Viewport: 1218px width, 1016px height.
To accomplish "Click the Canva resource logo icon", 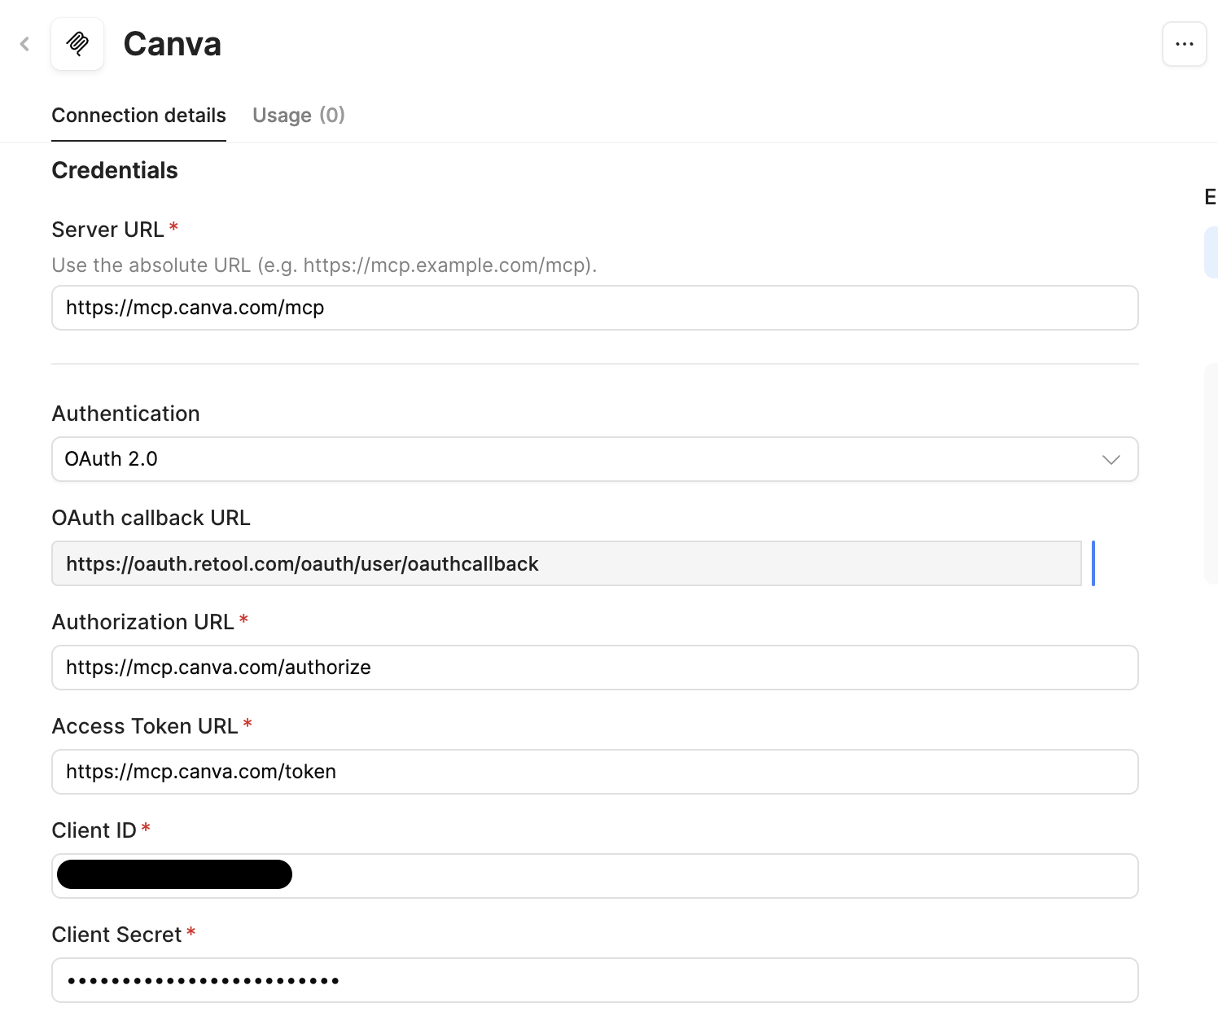I will click(x=77, y=44).
